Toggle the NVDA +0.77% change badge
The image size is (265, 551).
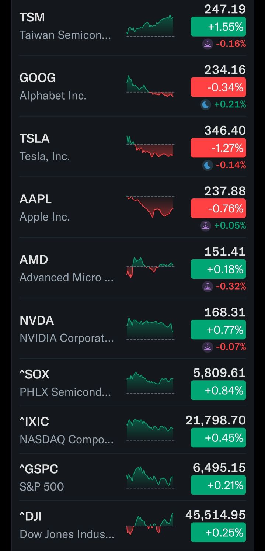[218, 329]
